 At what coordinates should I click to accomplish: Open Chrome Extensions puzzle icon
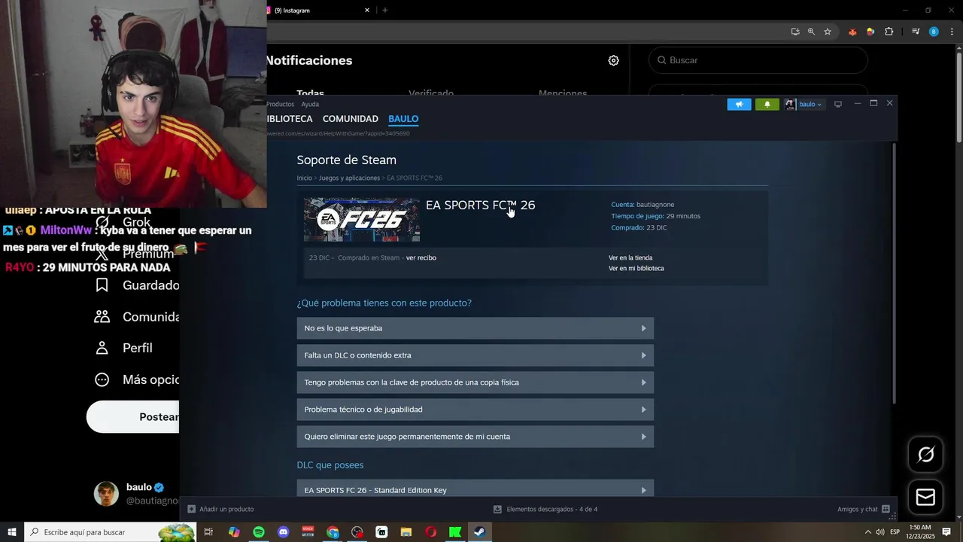889,32
